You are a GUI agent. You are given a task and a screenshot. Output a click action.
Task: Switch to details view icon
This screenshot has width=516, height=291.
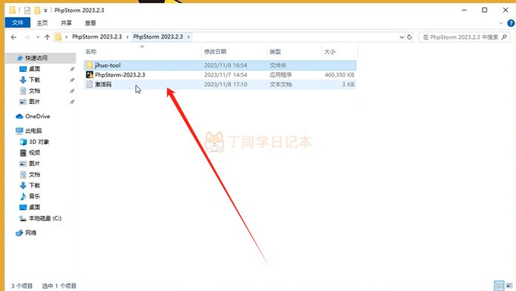499,285
